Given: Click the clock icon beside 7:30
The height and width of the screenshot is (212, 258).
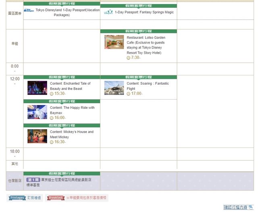Looking at the screenshot, I should 128,58.
